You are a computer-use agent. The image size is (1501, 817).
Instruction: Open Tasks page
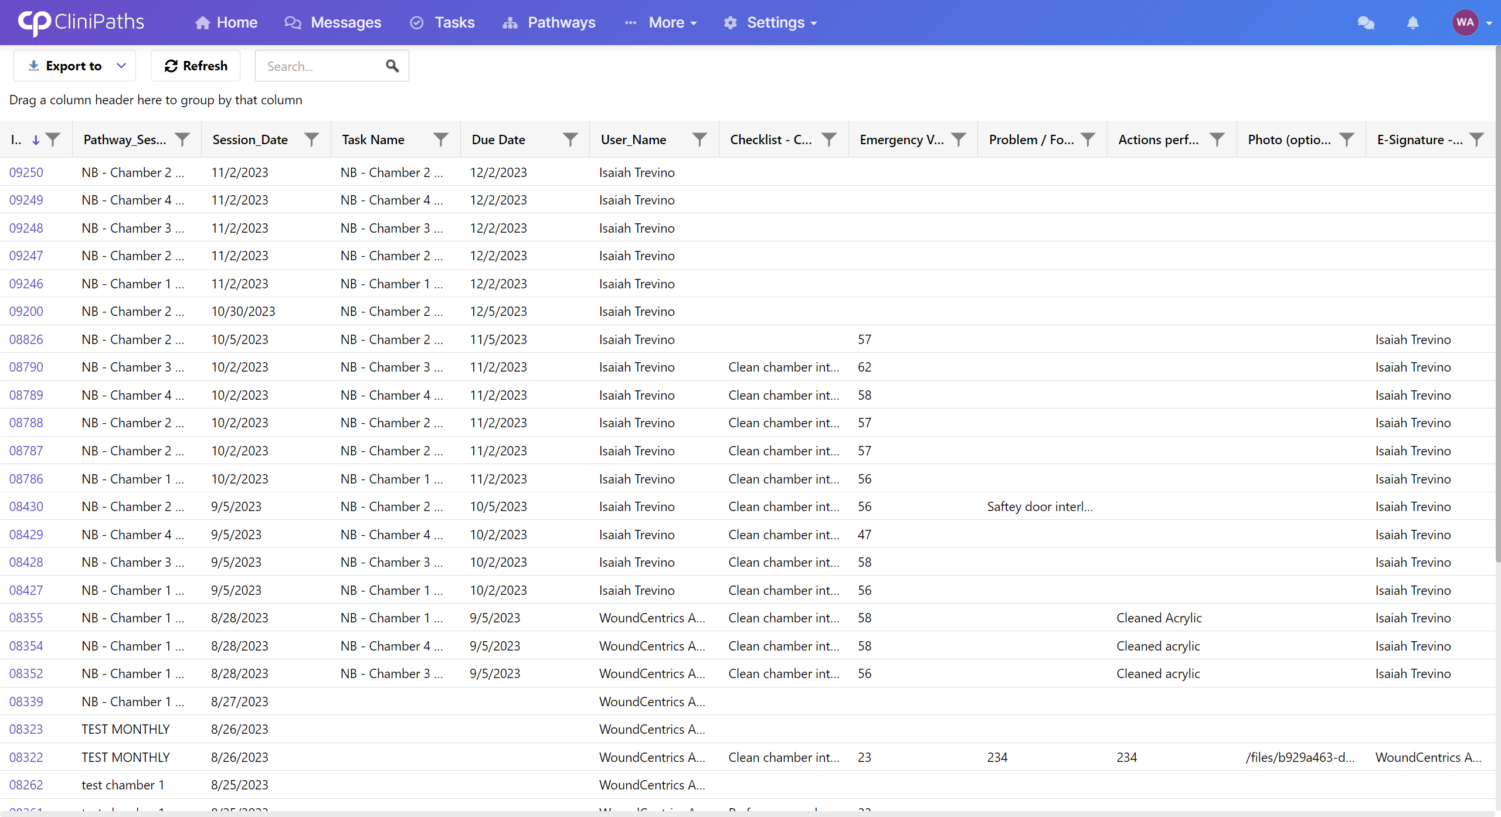point(443,23)
